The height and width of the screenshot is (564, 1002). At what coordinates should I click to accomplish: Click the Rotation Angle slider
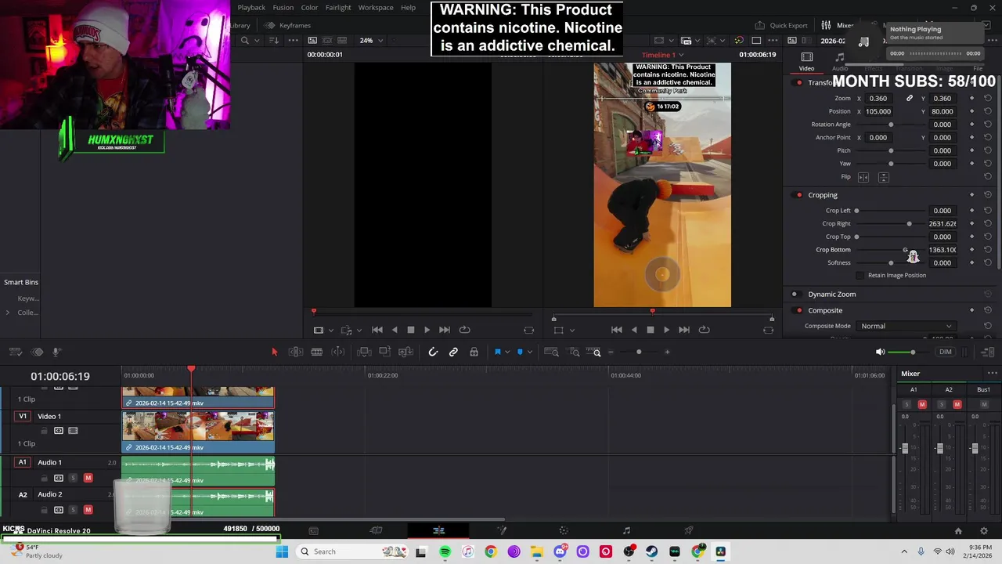891,125
